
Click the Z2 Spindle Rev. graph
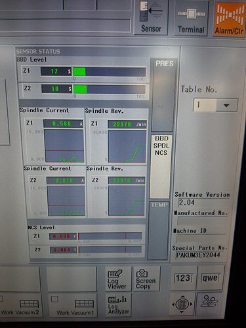pos(127,201)
